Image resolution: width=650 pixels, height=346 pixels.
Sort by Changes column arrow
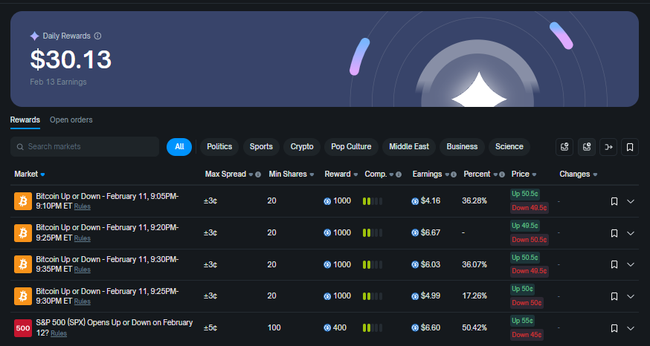[x=595, y=174]
